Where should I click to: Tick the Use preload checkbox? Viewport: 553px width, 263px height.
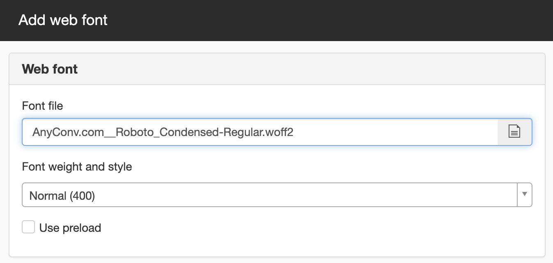(28, 227)
